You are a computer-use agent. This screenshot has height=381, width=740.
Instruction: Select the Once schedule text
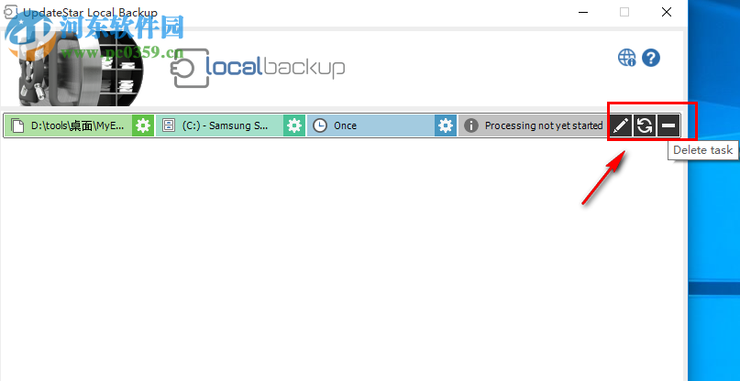pyautogui.click(x=345, y=125)
